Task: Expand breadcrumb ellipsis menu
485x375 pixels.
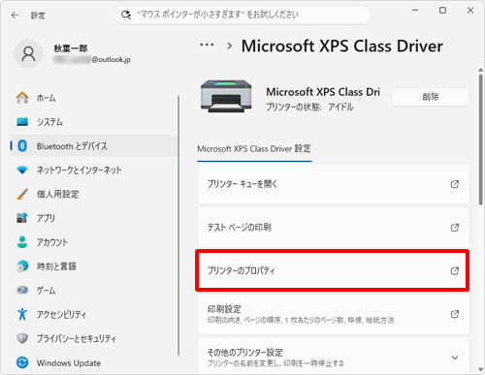Action: tap(207, 46)
